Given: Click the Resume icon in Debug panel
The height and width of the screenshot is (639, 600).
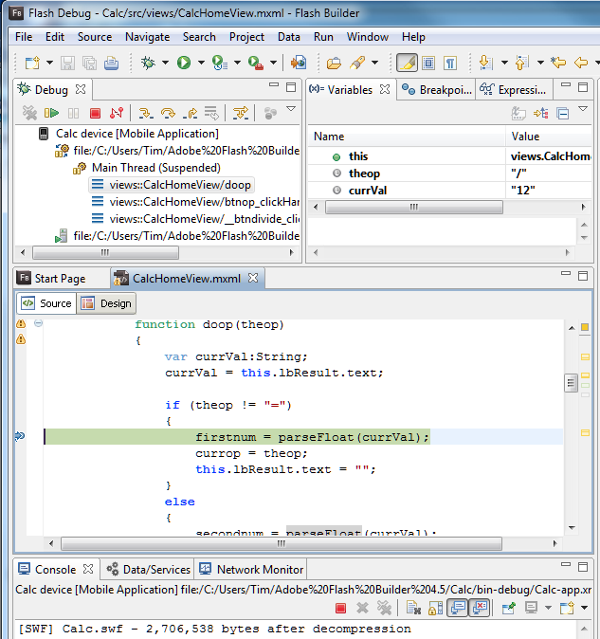Looking at the screenshot, I should click(51, 113).
